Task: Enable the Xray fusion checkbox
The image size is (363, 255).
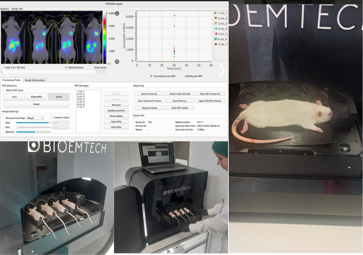Action: (x=92, y=67)
